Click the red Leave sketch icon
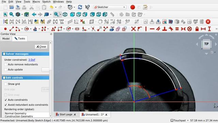The width and height of the screenshot is (218, 123). click(208, 22)
